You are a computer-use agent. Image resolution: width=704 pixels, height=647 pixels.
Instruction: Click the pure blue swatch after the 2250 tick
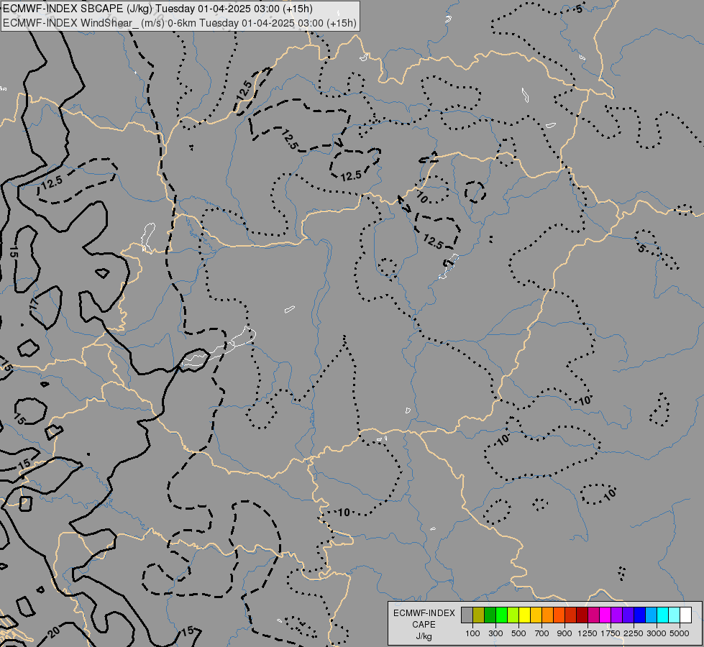(639, 615)
